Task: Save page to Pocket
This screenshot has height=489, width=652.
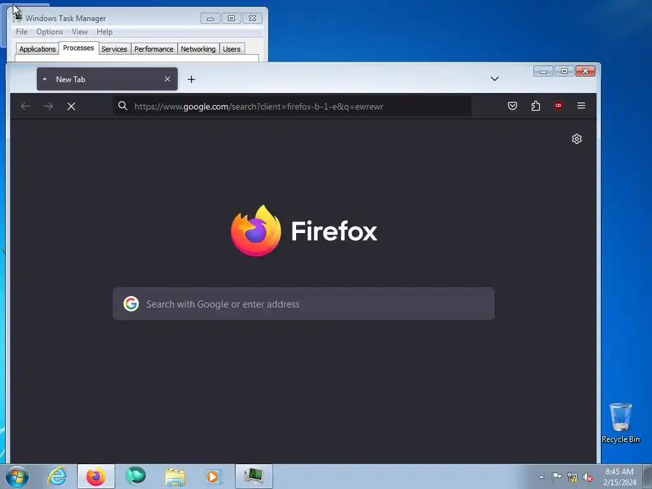Action: tap(513, 106)
